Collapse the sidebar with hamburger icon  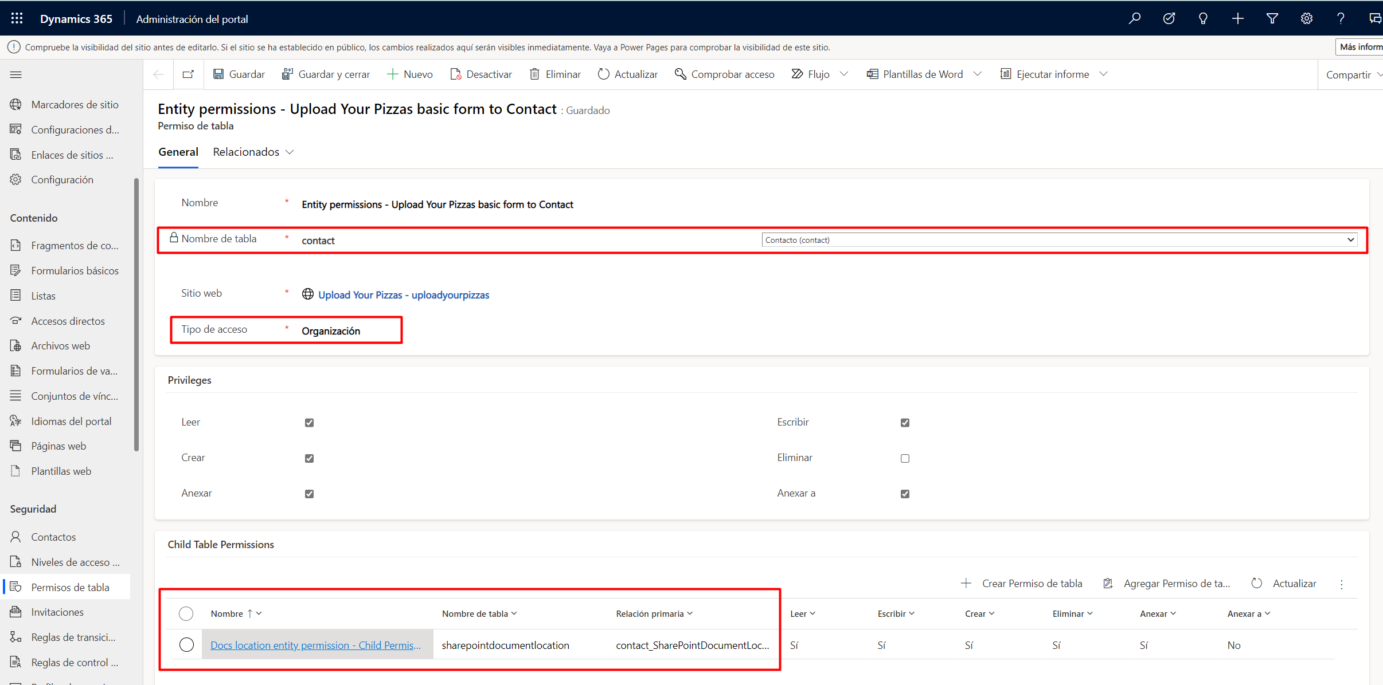click(16, 74)
